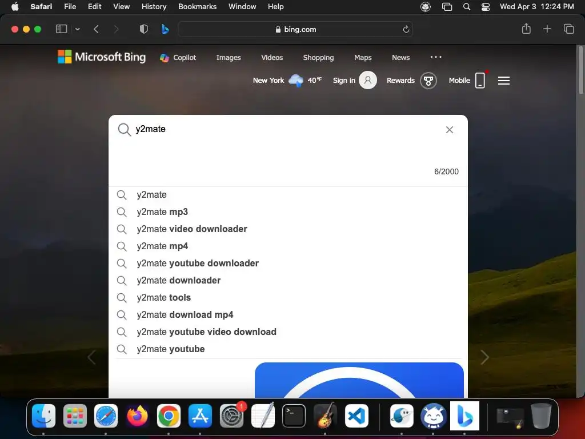Click the Microsoft Bing logo
The image size is (585, 439).
click(102, 57)
